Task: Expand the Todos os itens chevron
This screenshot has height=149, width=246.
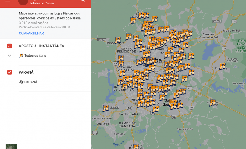Action: [9, 56]
